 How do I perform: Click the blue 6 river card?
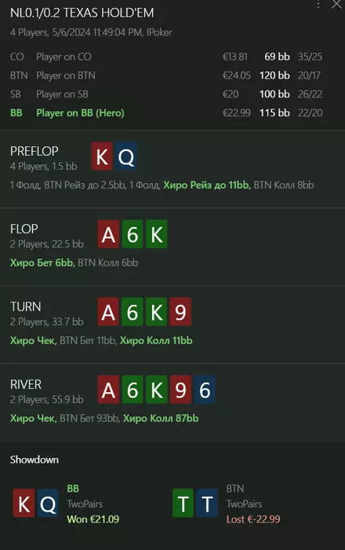205,390
